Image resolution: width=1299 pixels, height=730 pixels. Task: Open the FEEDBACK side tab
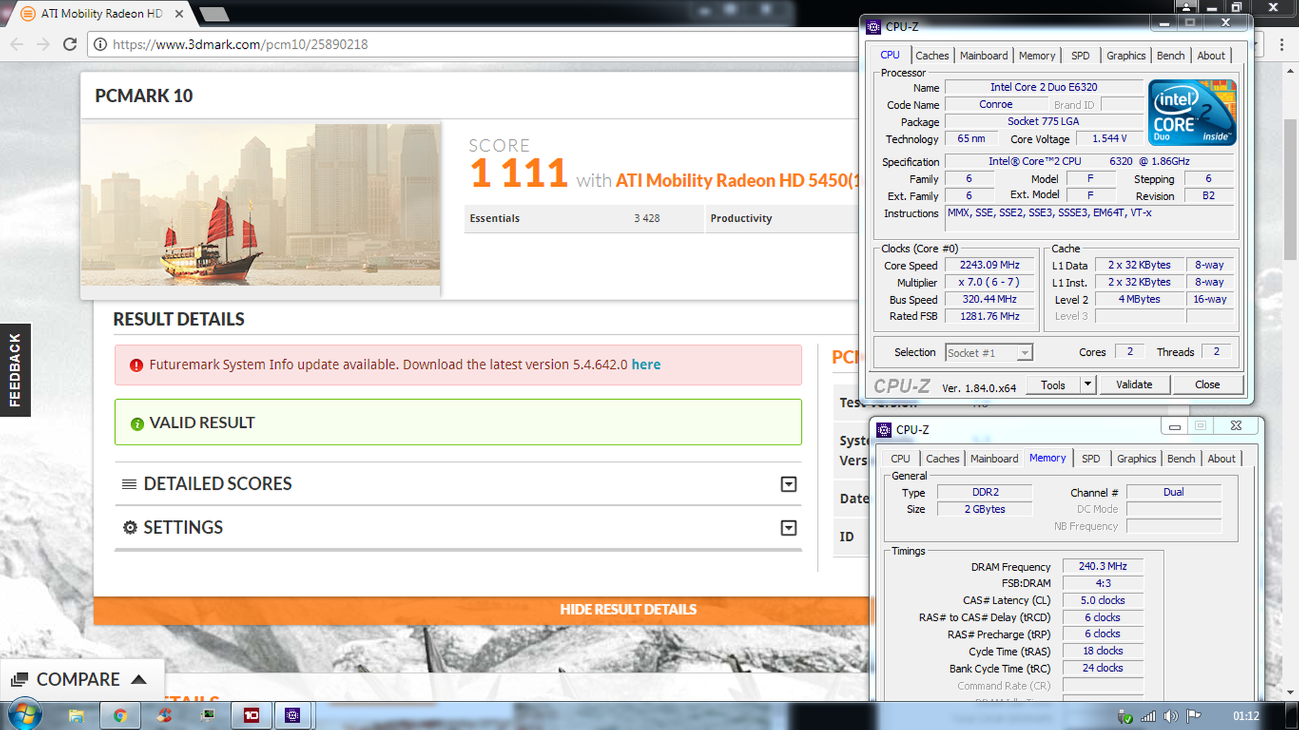(15, 370)
